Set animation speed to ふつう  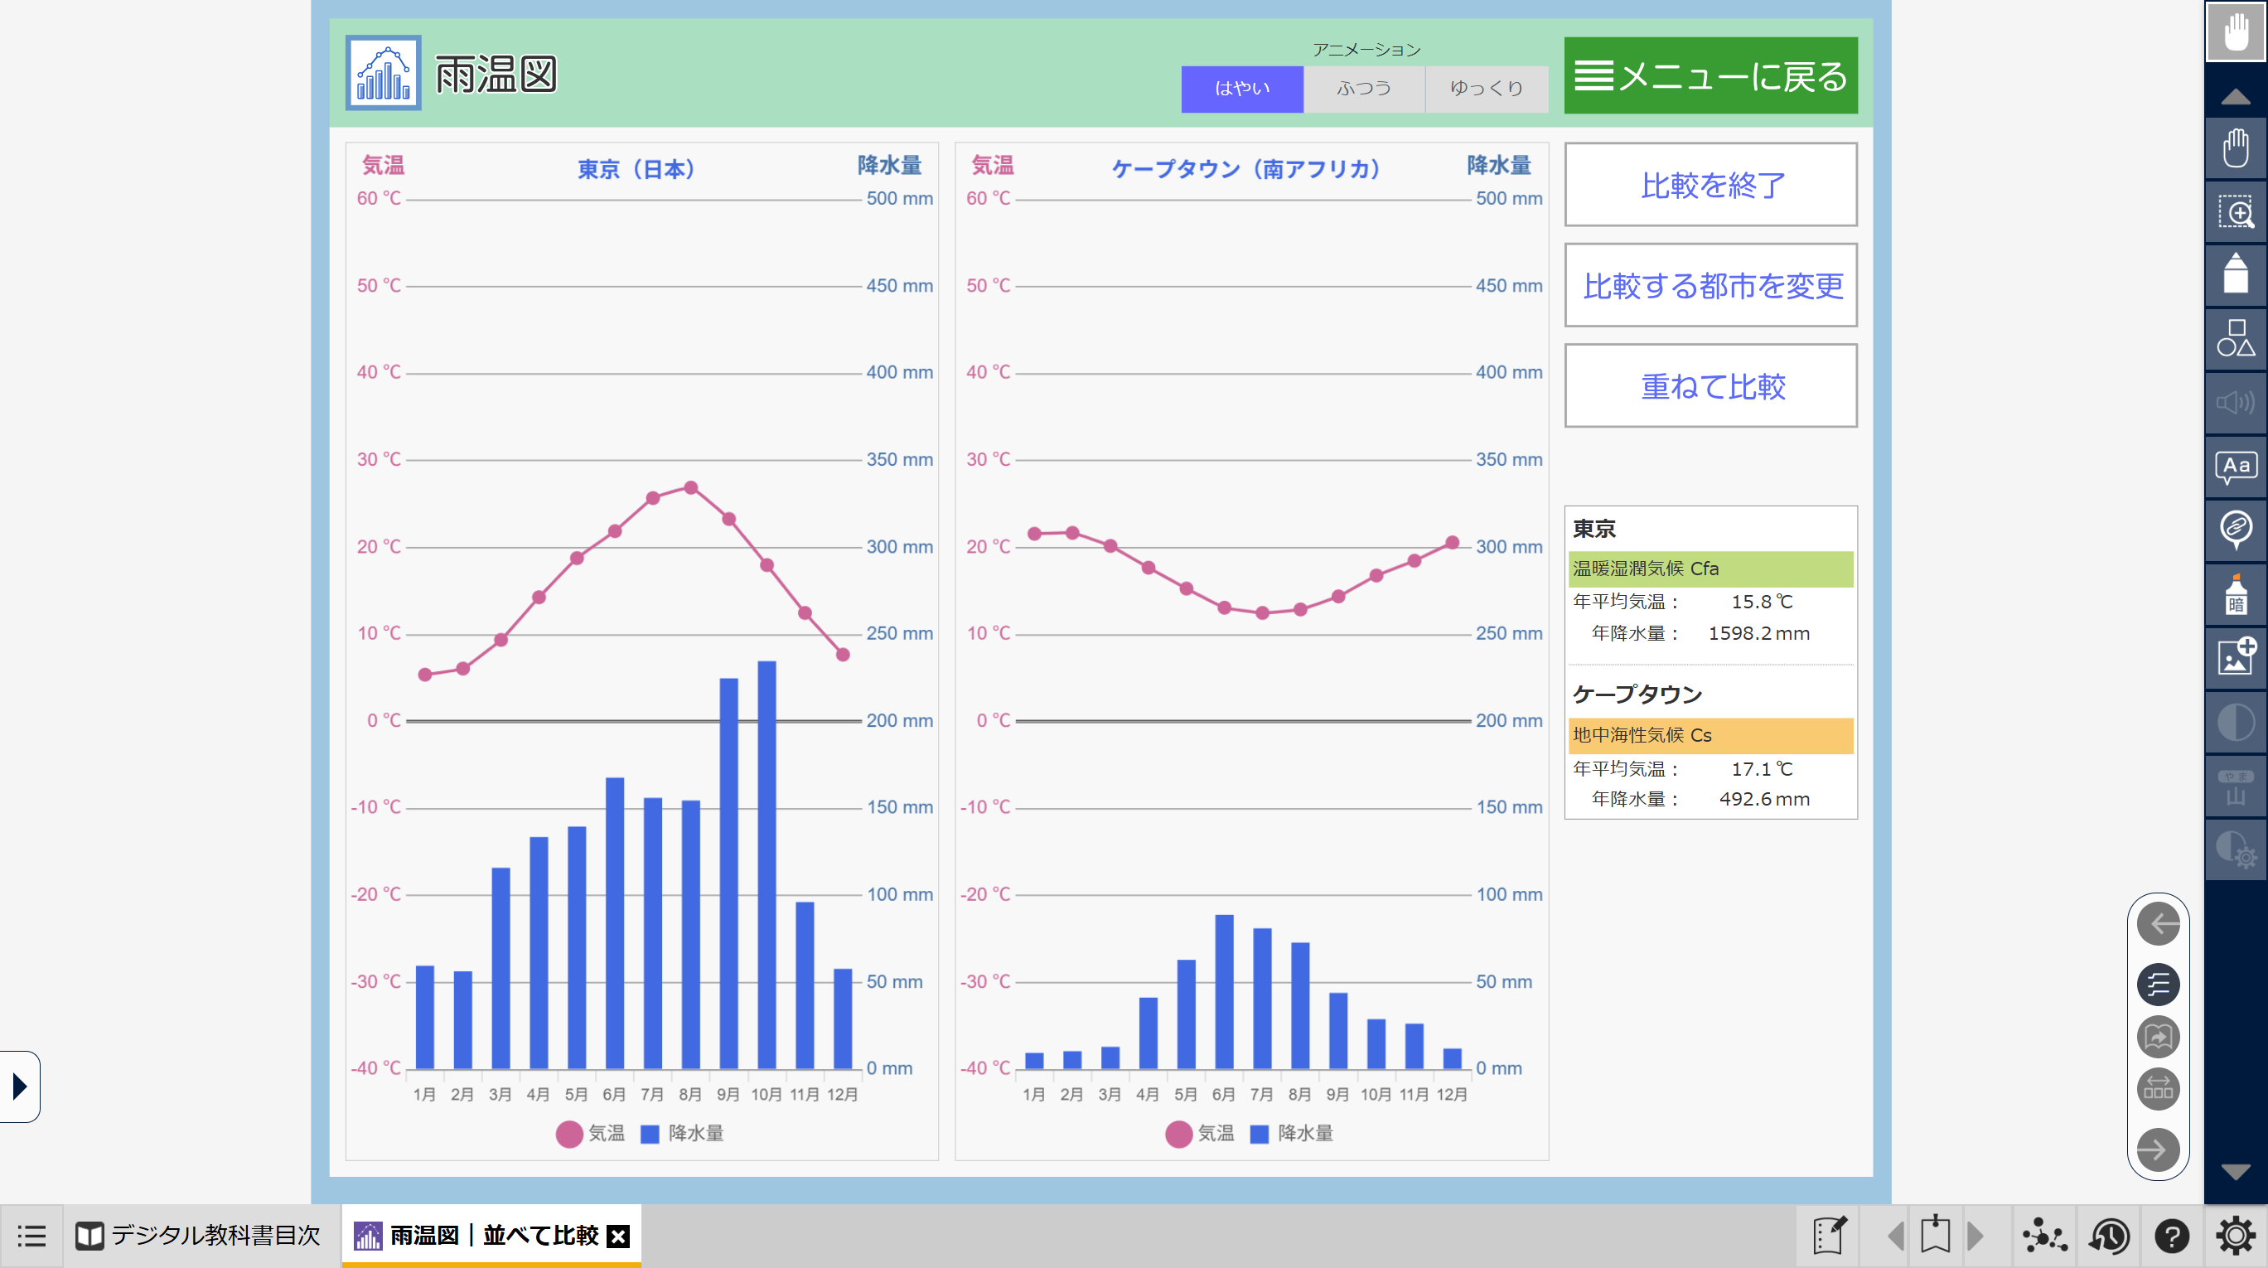click(1364, 88)
